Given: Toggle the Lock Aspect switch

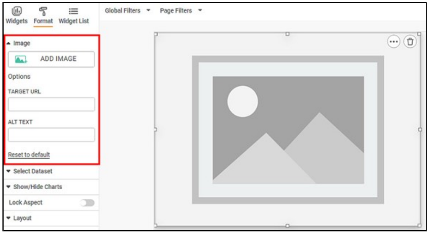Looking at the screenshot, I should (87, 203).
